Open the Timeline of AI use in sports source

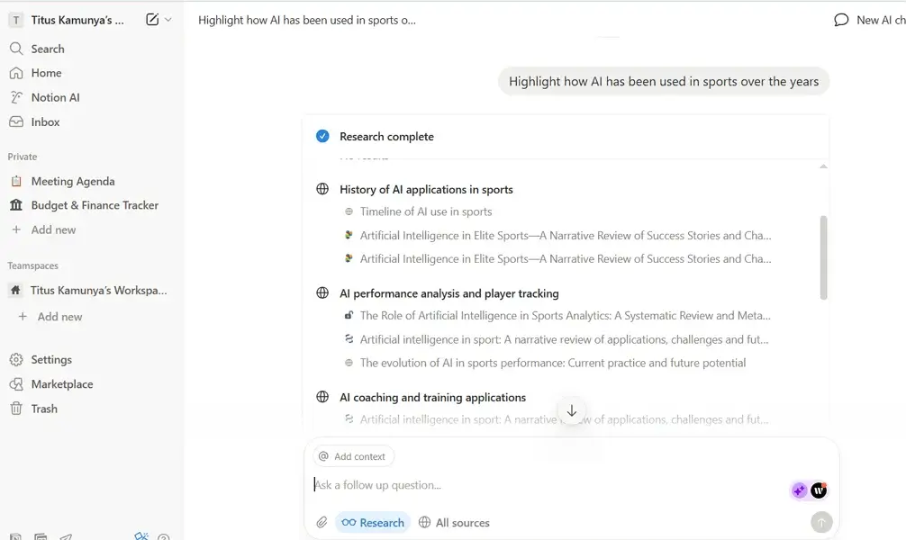[x=426, y=211]
